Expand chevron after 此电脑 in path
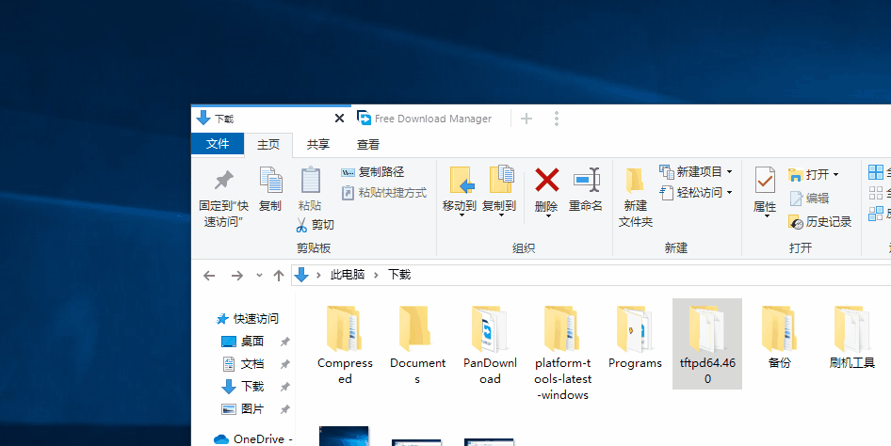The width and height of the screenshot is (891, 446). tap(376, 275)
